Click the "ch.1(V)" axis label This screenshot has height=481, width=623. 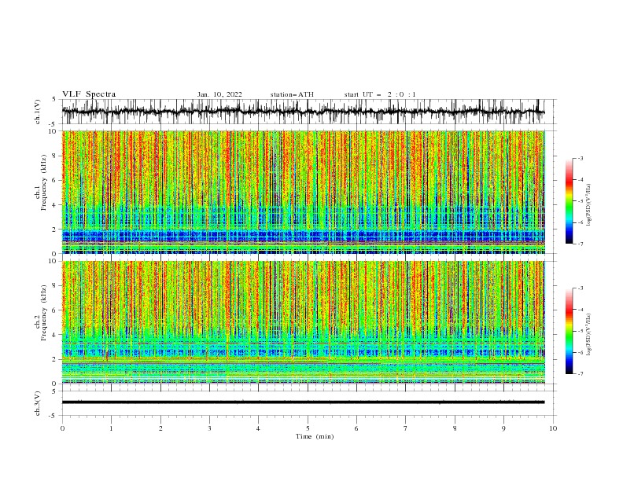click(38, 112)
